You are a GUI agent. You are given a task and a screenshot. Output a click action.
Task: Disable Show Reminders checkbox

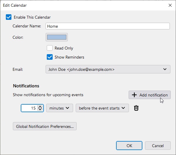tap(50, 57)
